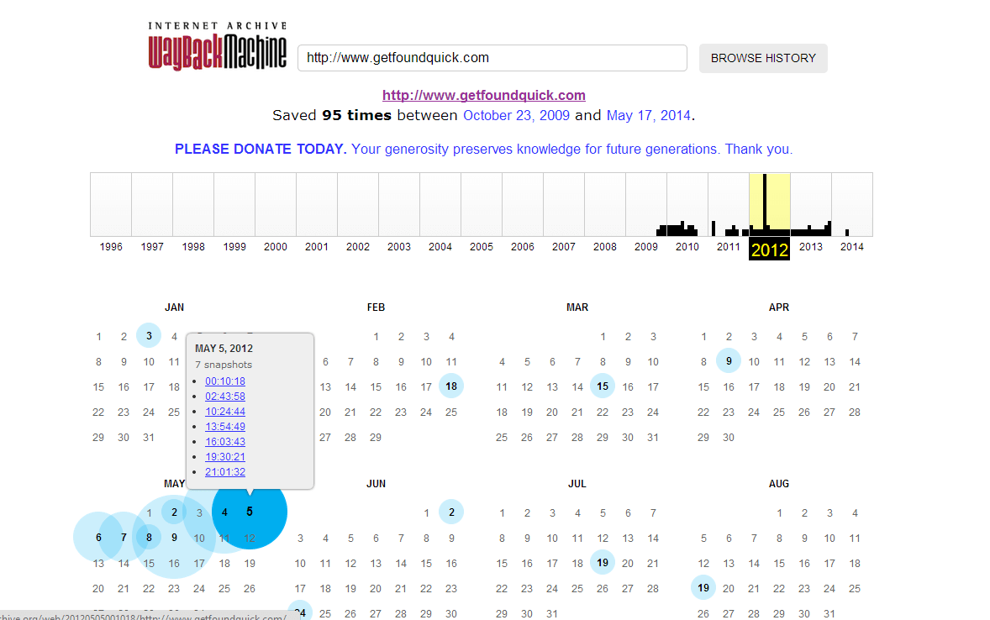The image size is (990, 620).
Task: Select year 2014 in the timeline
Action: click(x=851, y=247)
